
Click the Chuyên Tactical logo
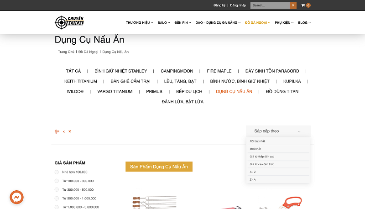click(x=69, y=22)
